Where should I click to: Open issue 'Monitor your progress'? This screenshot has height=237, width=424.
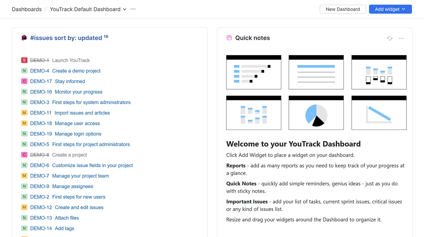point(78,92)
